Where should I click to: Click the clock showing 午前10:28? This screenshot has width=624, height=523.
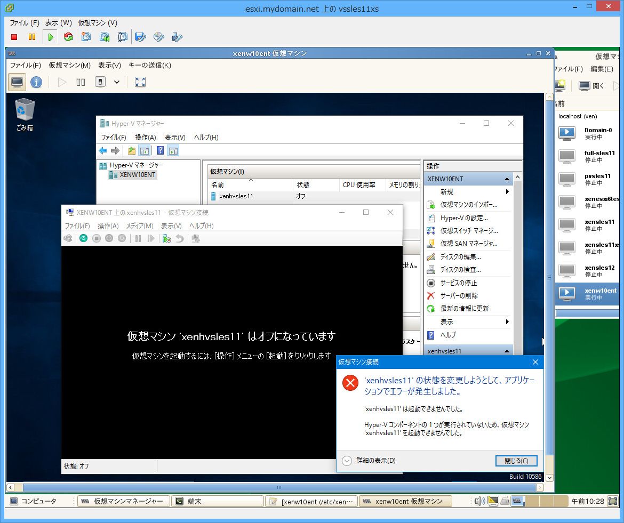coord(587,502)
